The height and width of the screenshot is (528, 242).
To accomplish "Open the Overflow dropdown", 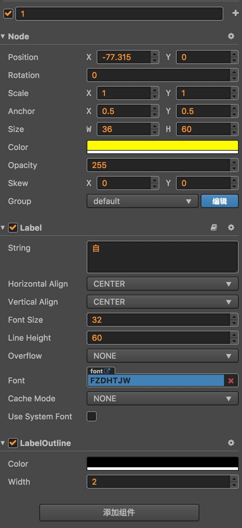I will (162, 356).
